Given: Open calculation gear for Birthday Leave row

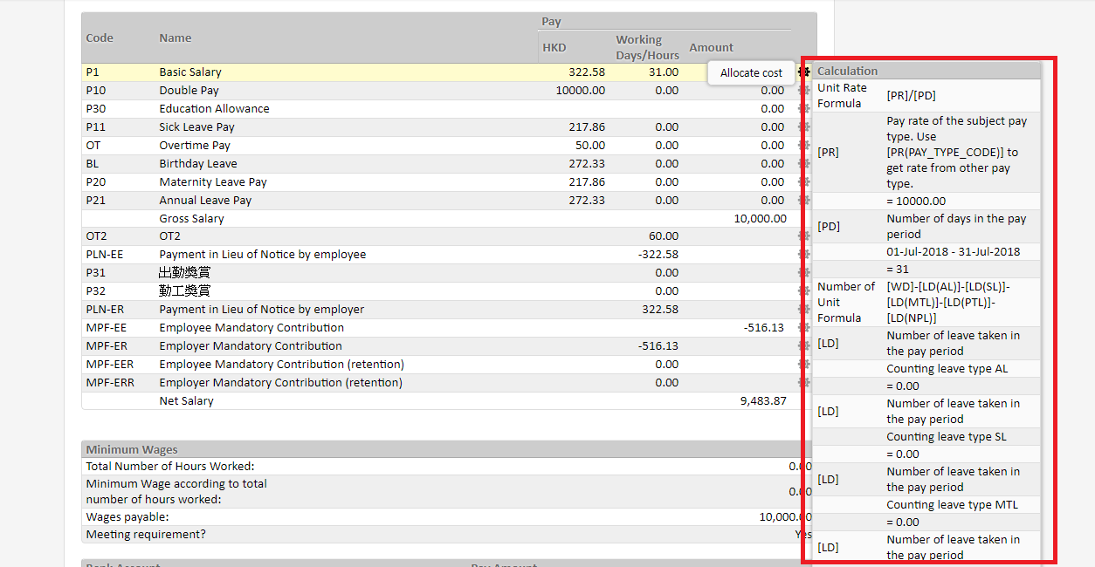Looking at the screenshot, I should pos(804,164).
